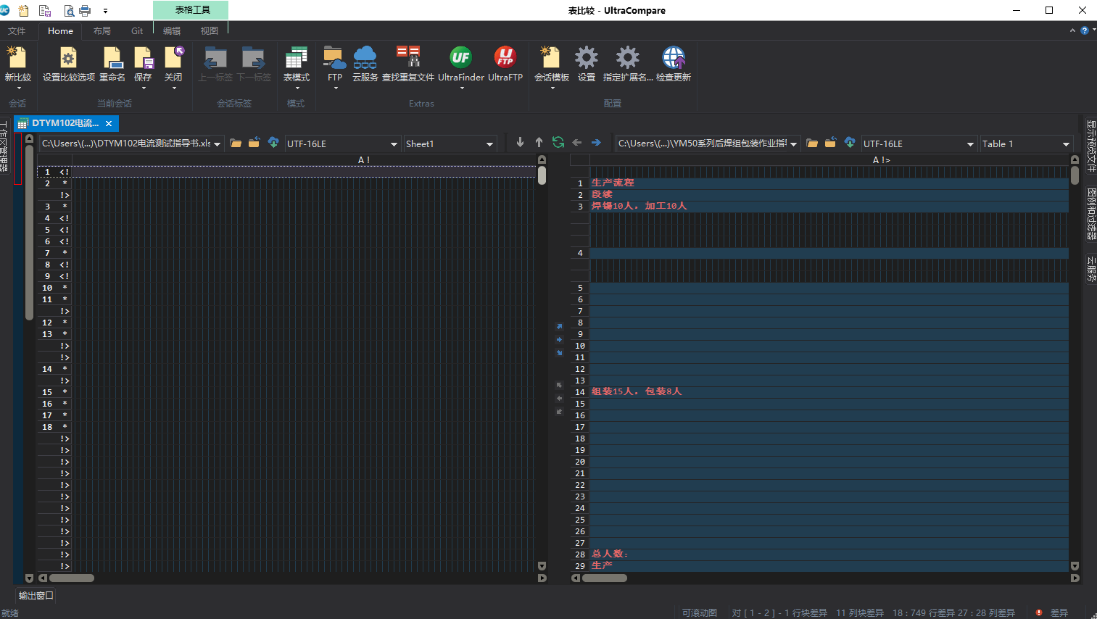Open 设置 settings in 配置 group
Viewport: 1097px width, 619px height.
pos(587,64)
